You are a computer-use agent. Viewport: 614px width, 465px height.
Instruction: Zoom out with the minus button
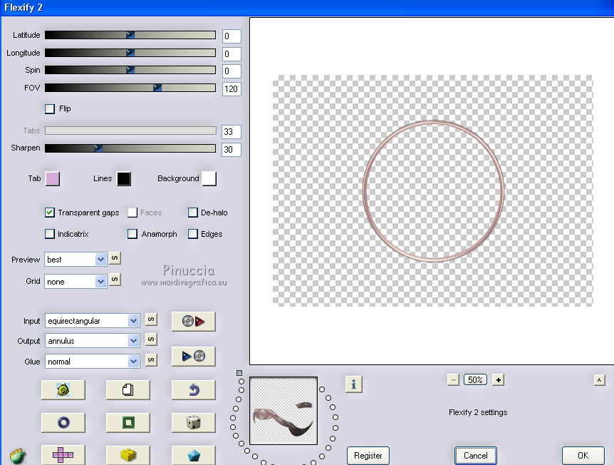453,380
